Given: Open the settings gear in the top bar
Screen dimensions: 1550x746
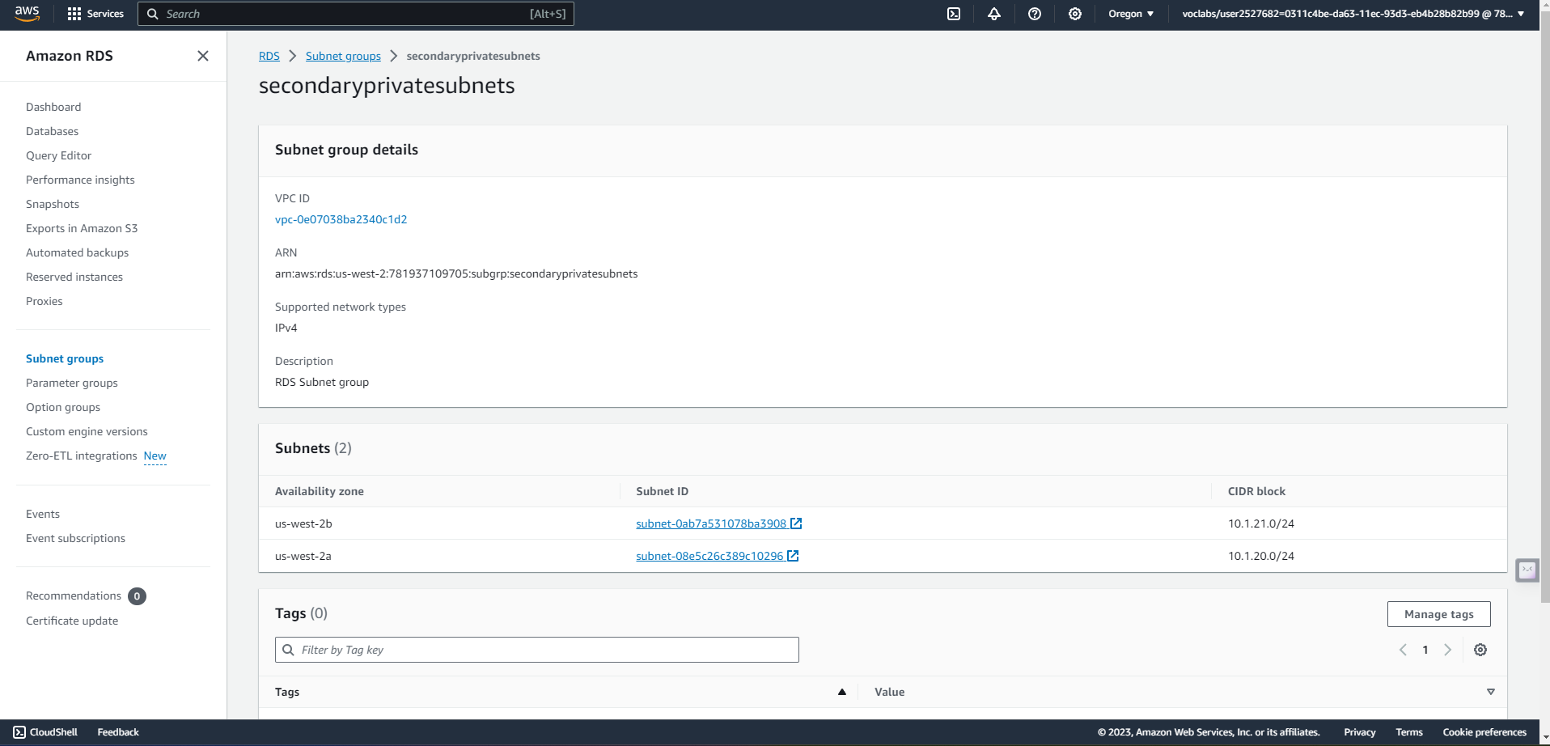Looking at the screenshot, I should coord(1075,14).
